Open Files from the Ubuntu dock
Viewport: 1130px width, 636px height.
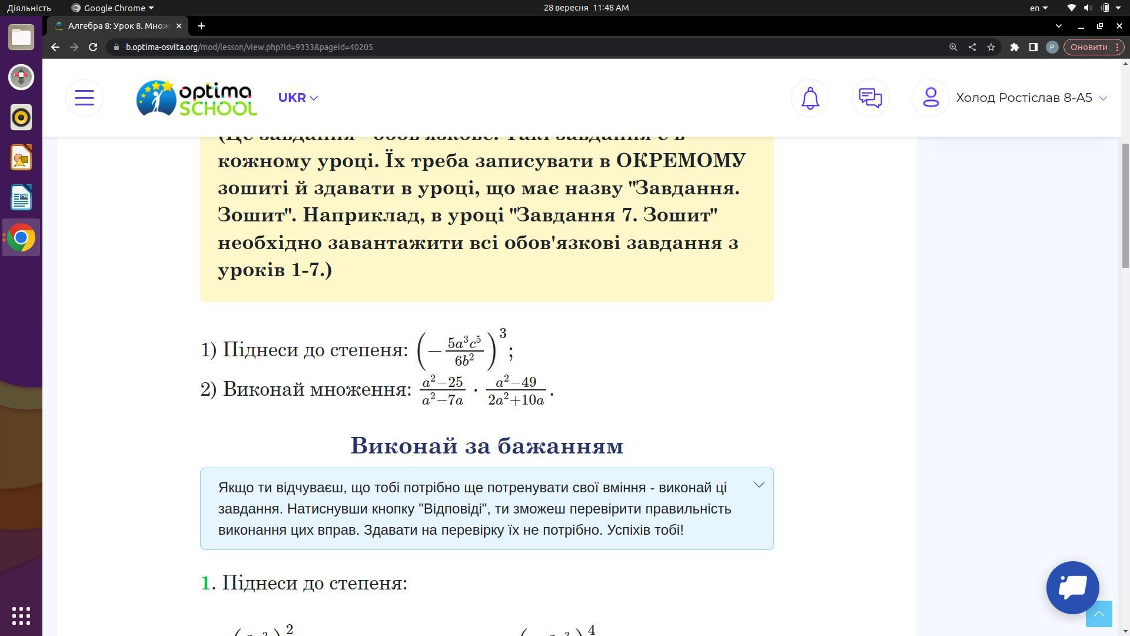pyautogui.click(x=21, y=37)
